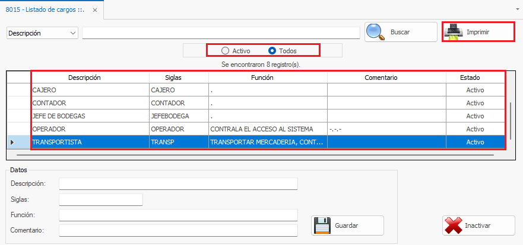Select the JEFE DE BODEGAS row
523x245 pixels.
pos(89,116)
